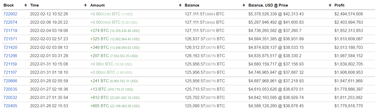Sort table by Block column arrows
Viewport: 375px width, 109px height.
point(25,5)
